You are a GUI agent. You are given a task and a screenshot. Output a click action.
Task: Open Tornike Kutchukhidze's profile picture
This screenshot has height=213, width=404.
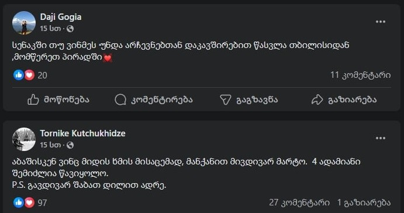pyautogui.click(x=24, y=139)
